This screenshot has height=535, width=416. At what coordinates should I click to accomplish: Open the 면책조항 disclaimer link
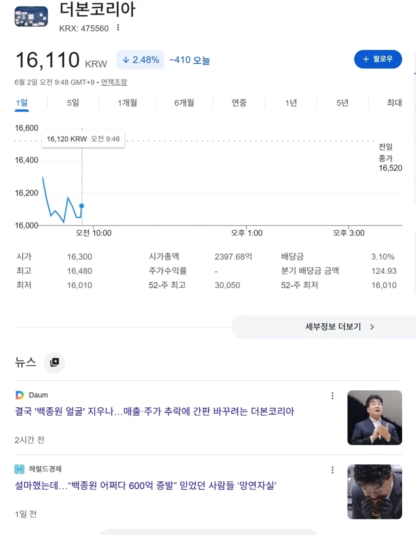click(x=114, y=82)
